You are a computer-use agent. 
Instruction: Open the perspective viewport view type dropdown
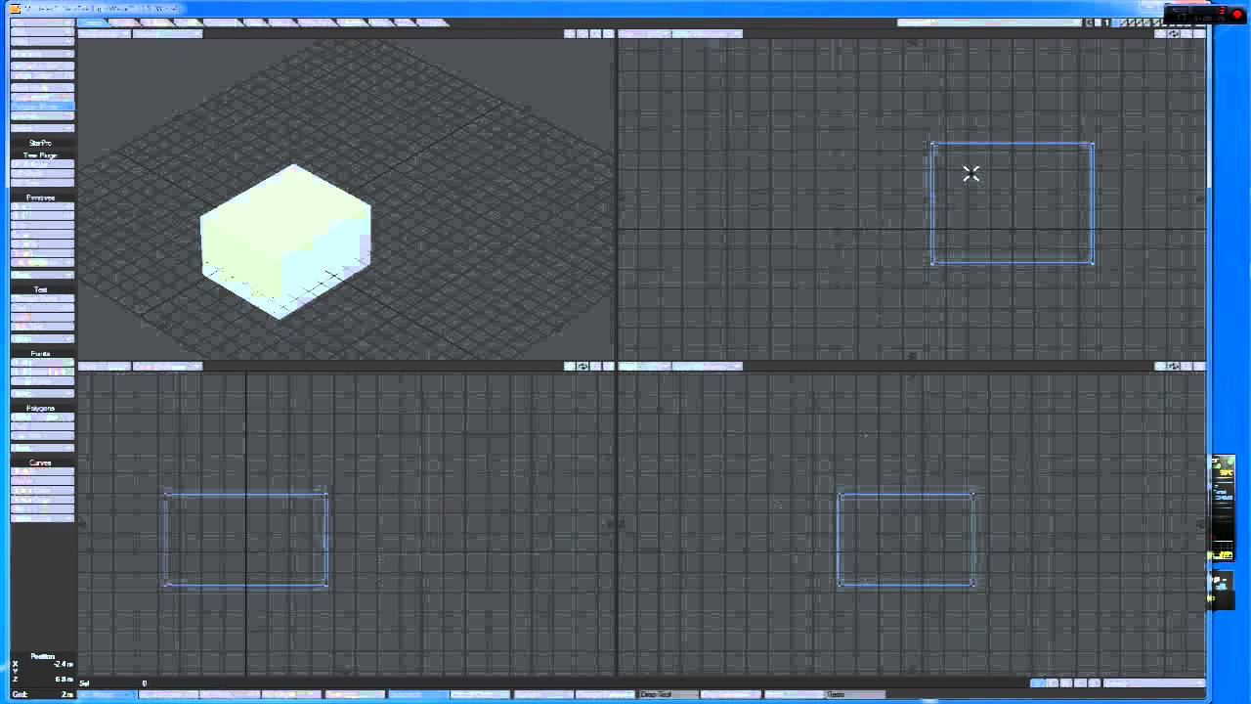coord(104,33)
